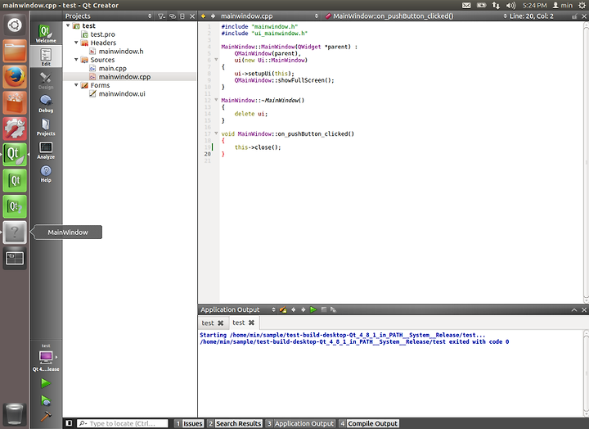Open the project tree filter menu
The height and width of the screenshot is (429, 589).
[161, 16]
